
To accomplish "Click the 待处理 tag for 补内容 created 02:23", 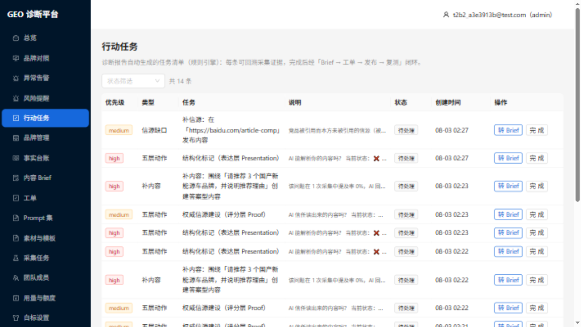I will coord(406,186).
